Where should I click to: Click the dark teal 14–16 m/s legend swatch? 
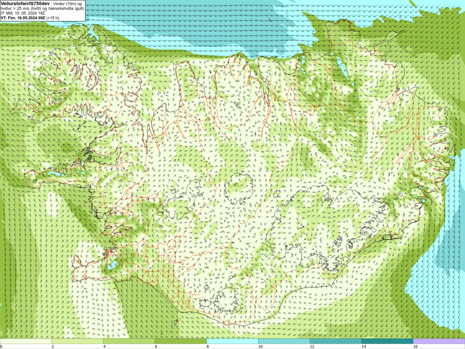[x=387, y=341]
